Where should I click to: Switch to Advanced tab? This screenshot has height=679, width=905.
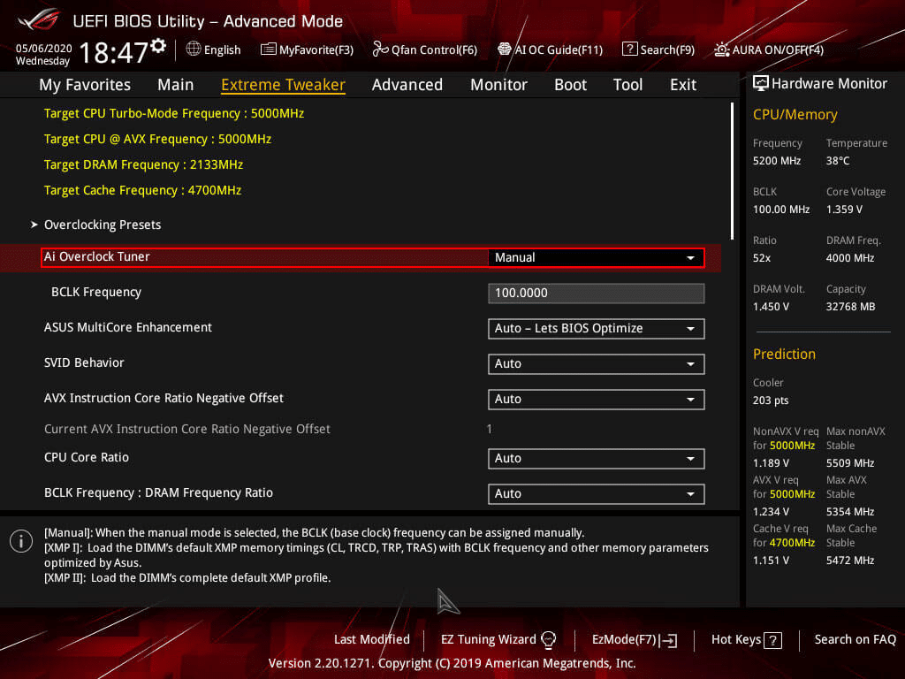pos(407,85)
